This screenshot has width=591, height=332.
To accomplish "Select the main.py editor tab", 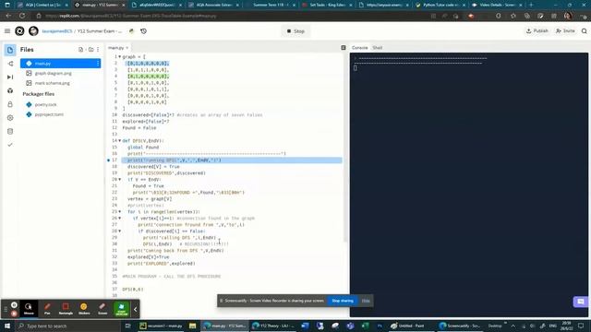I will pyautogui.click(x=115, y=48).
